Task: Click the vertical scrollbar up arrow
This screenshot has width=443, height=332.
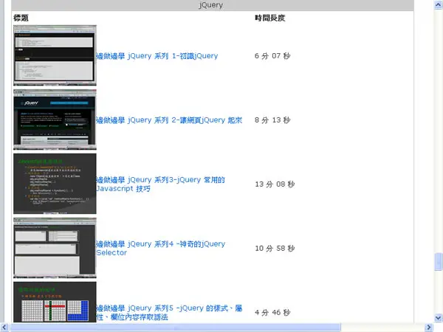Action: (x=439, y=5)
